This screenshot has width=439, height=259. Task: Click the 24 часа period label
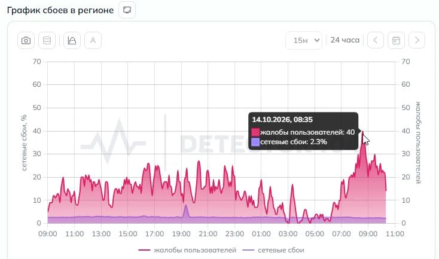[345, 40]
